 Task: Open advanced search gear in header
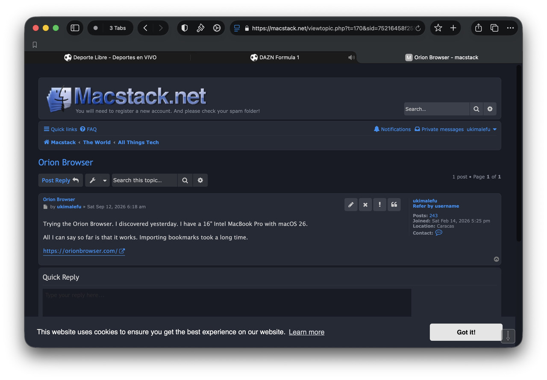pos(490,109)
